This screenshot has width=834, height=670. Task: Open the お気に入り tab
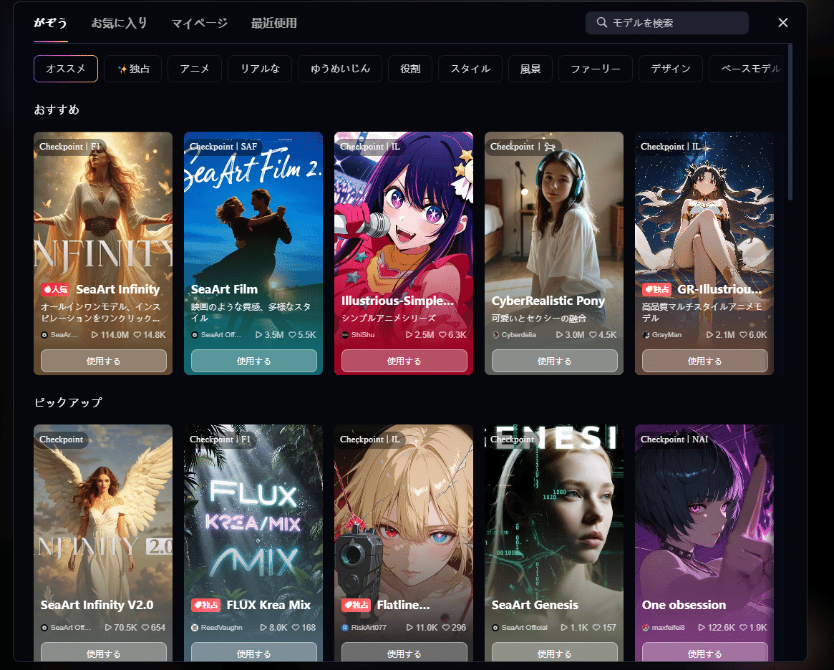click(119, 23)
